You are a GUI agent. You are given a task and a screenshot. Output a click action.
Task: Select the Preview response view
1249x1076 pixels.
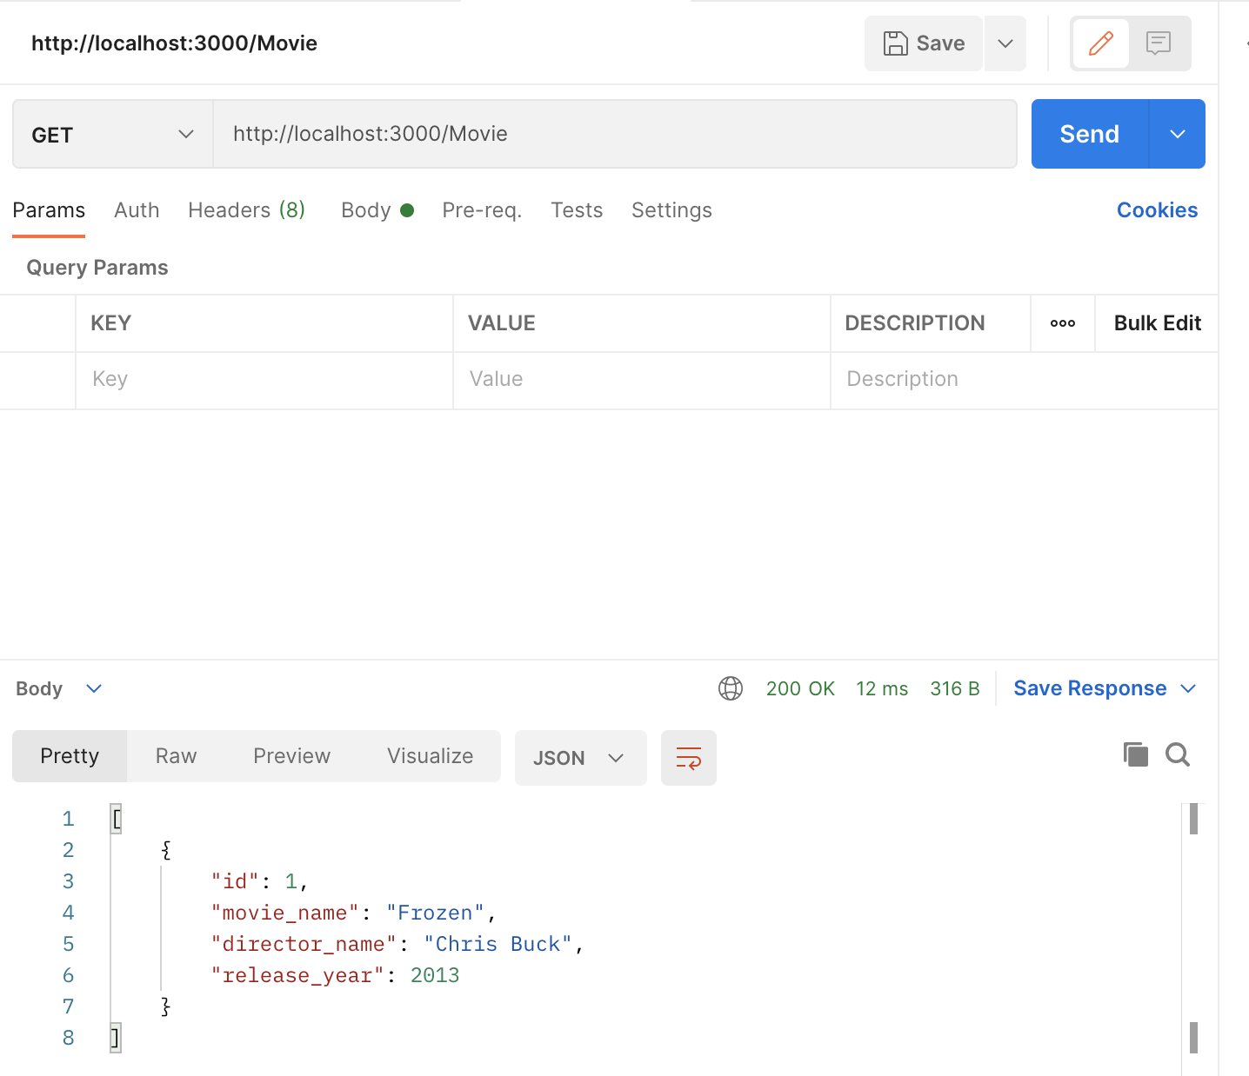[291, 756]
